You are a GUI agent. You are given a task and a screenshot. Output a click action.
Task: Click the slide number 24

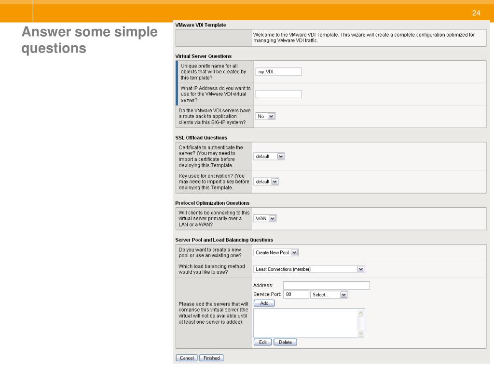[x=476, y=13]
